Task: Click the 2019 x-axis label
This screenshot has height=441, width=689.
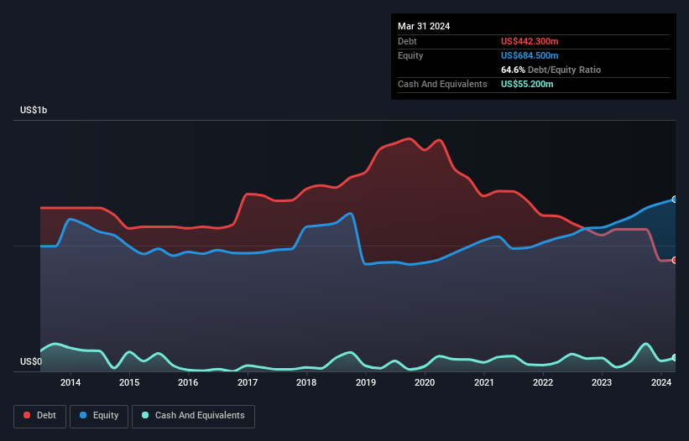Action: click(x=366, y=382)
